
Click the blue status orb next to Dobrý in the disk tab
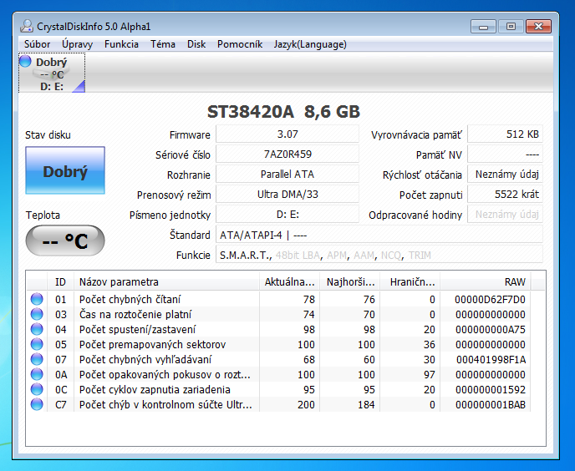[x=25, y=61]
